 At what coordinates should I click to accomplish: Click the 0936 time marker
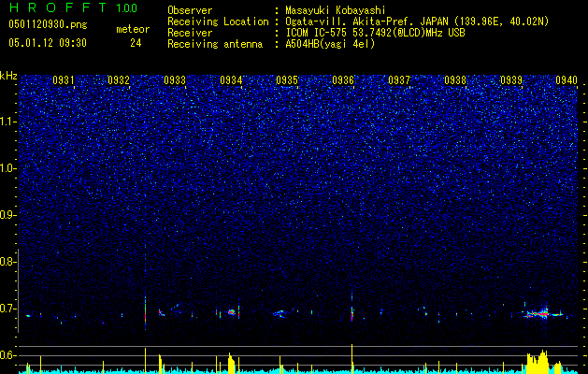(343, 80)
